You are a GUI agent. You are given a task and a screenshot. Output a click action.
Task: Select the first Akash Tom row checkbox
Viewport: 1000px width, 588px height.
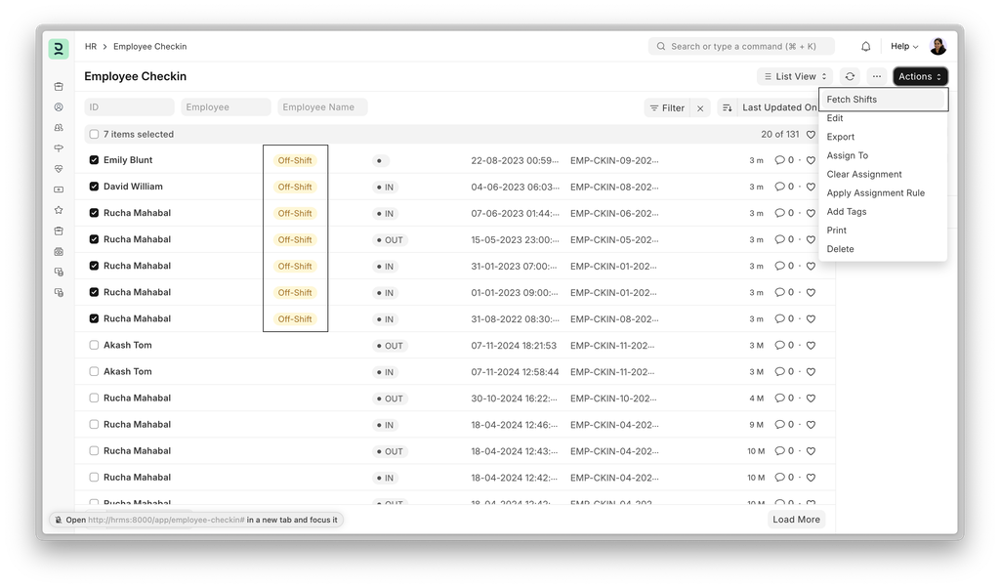94,345
